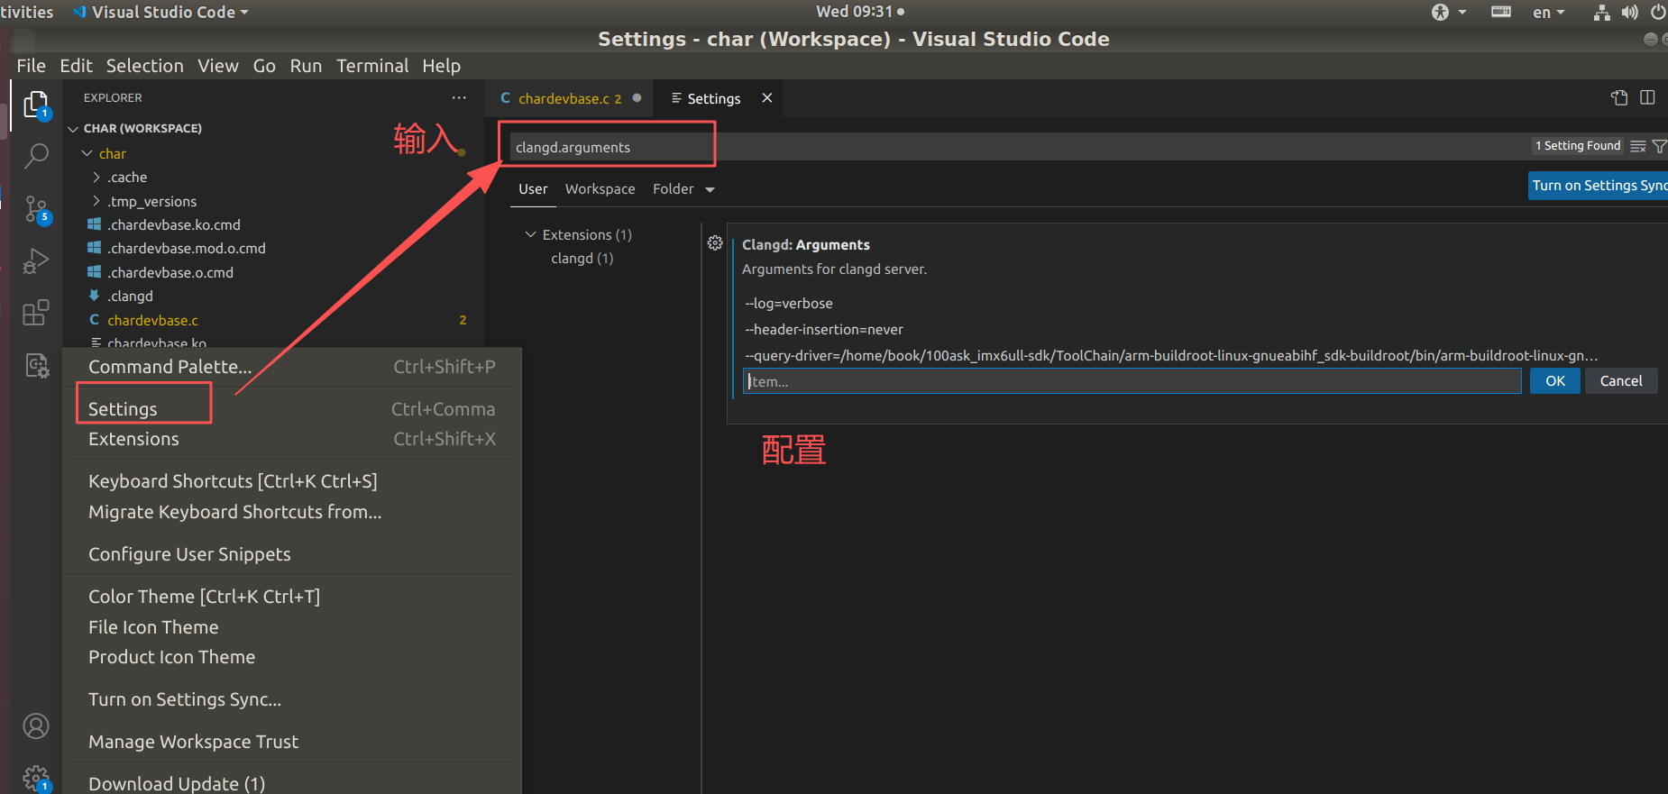Open the Run menu
The height and width of the screenshot is (794, 1668).
coord(306,66)
